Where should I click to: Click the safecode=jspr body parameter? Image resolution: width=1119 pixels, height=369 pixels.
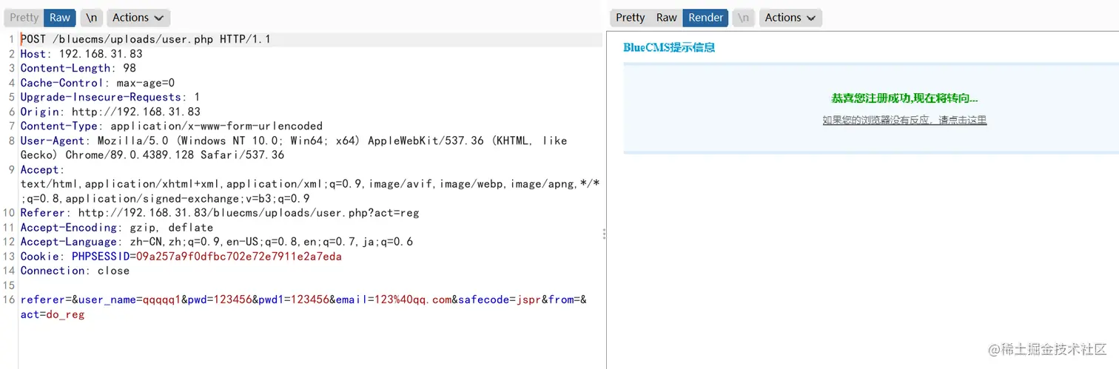(500, 299)
